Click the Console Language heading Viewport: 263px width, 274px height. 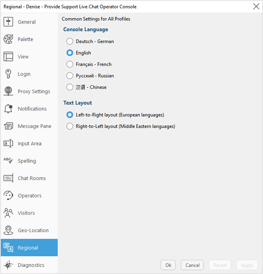pos(86,29)
